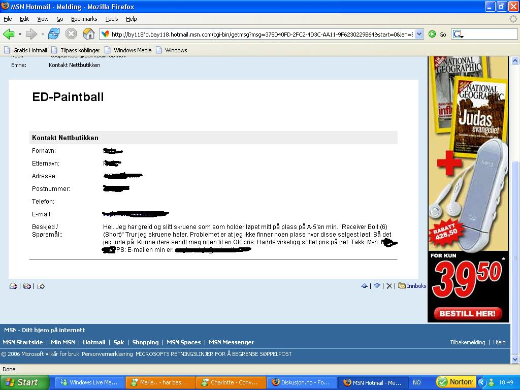
Task: Click the søppelpost retningslinjer link
Action: (214, 354)
